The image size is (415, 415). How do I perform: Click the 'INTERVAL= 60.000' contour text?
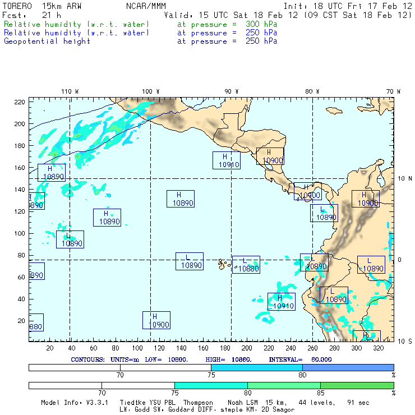(x=300, y=359)
